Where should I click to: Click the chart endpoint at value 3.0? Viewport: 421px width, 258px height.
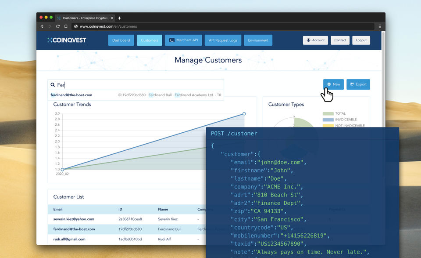click(x=244, y=114)
